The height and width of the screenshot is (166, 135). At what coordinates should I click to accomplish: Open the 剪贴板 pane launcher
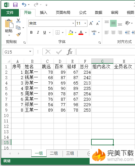[x=24, y=42]
